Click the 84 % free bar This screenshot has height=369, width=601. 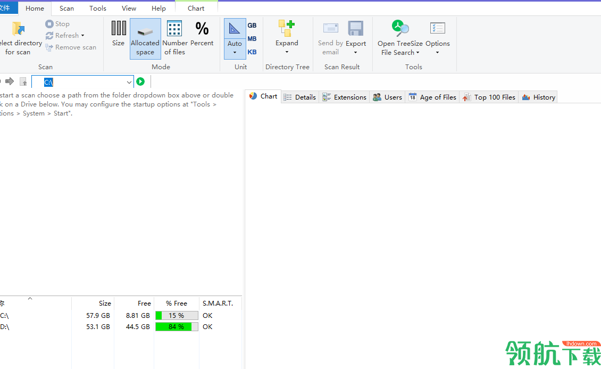tap(177, 326)
